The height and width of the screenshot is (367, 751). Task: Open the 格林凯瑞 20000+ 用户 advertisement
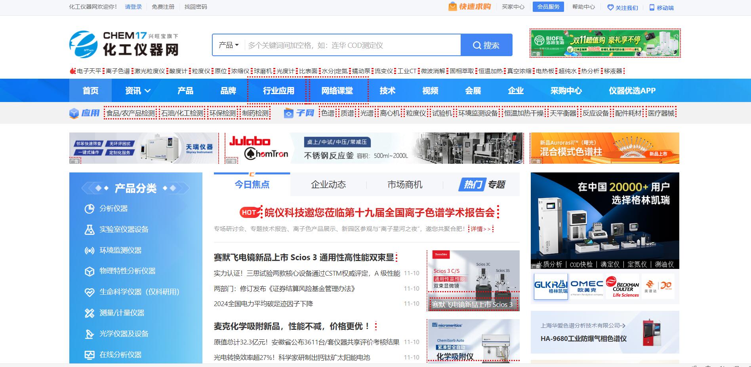605,221
